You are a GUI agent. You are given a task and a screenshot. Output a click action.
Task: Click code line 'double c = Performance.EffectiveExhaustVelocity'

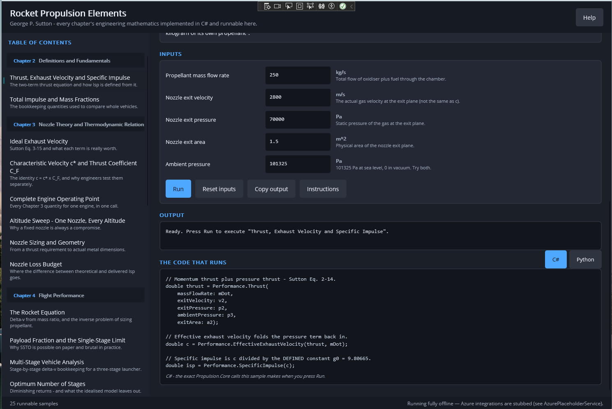256,344
